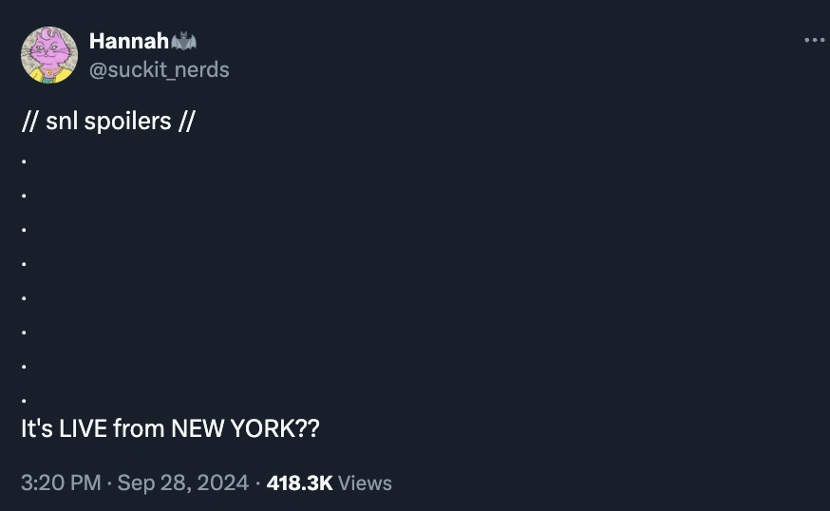Click the word "LIVE" in the tweet
This screenshot has height=511, width=830.
click(x=83, y=428)
